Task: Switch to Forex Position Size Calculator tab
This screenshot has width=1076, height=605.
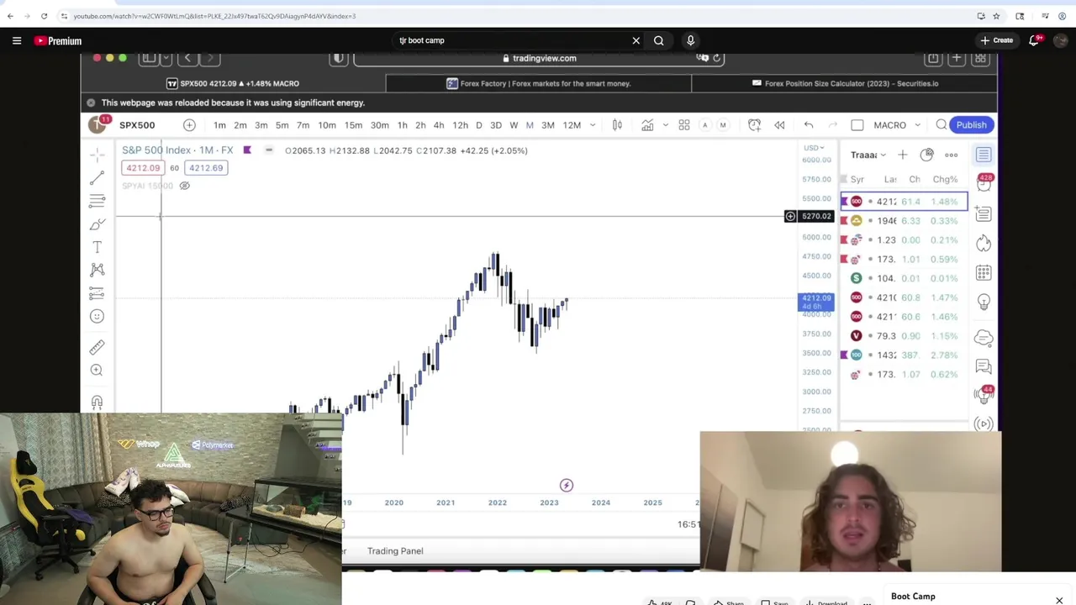Action: 844,83
